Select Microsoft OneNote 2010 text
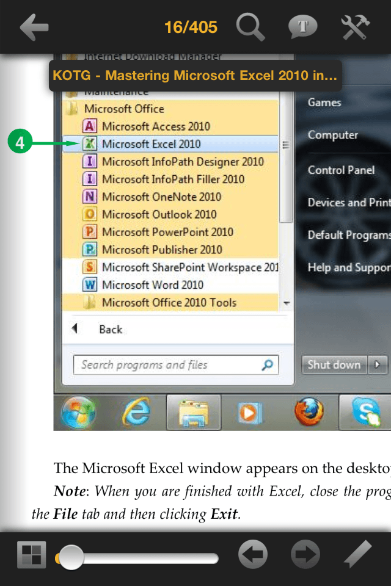This screenshot has height=586, width=391. (x=162, y=197)
